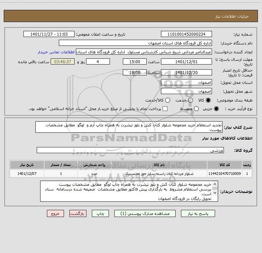This screenshot has height=253, width=262.
Task: Click the ساعت باقی مانده label
Action: 34,62
